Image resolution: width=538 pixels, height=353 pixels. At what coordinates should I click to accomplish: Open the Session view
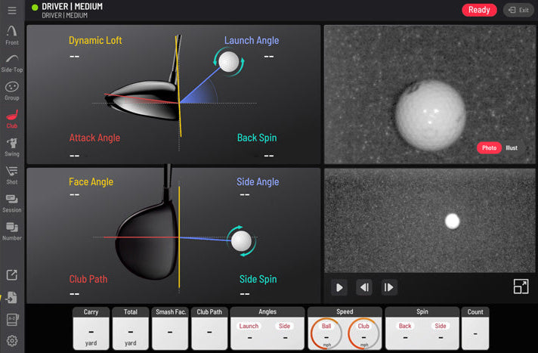[12, 202]
